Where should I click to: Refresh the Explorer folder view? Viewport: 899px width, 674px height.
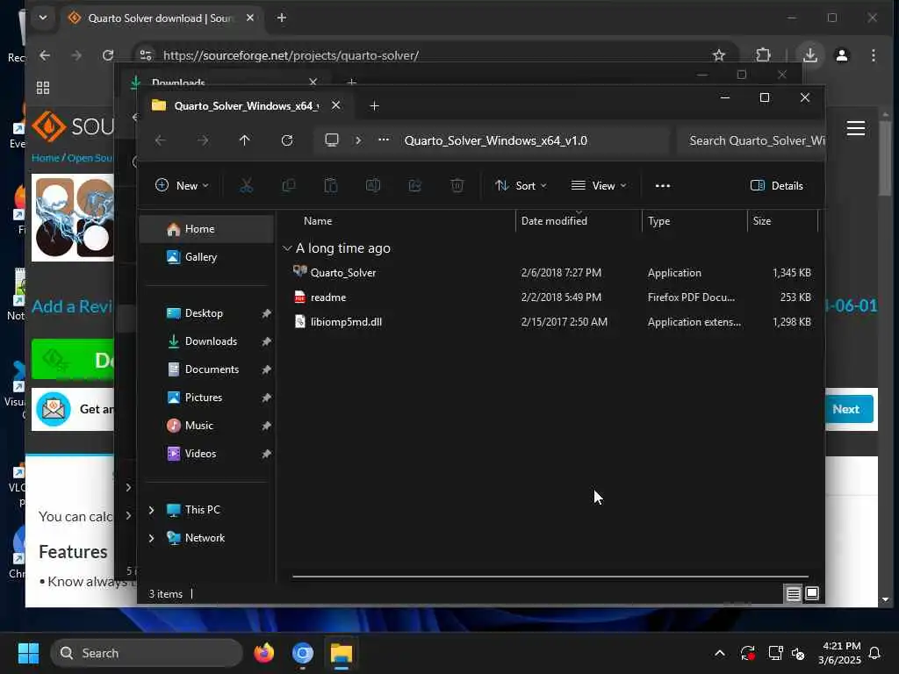[287, 140]
